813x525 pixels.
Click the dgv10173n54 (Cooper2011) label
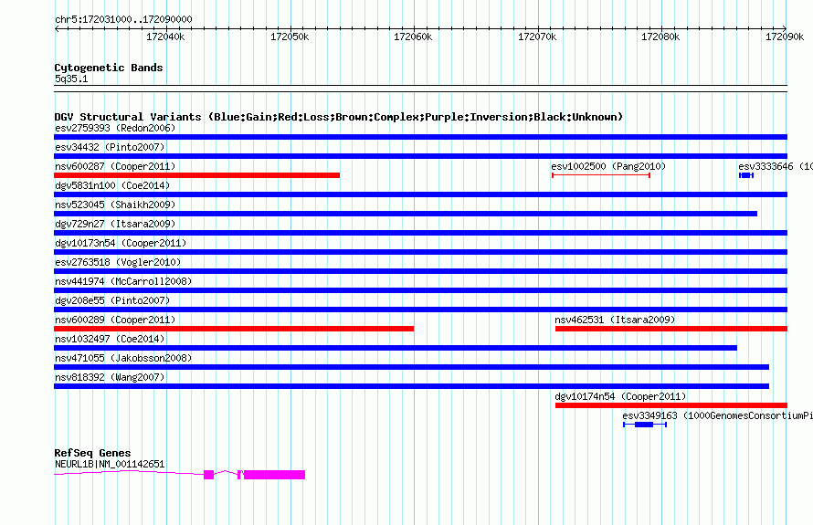121,243
